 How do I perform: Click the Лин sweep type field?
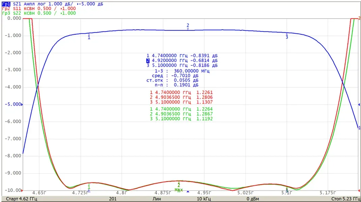tap(156, 199)
